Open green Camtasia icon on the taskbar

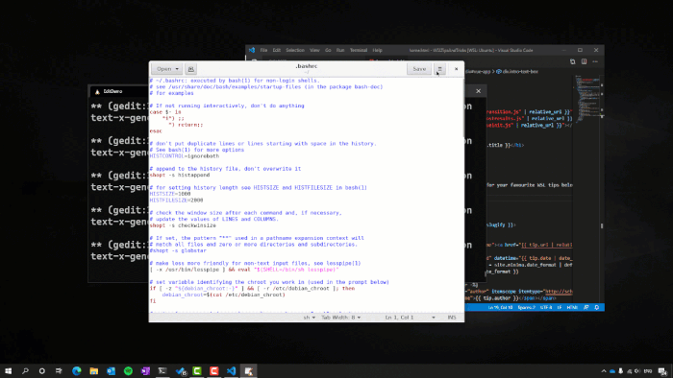pos(197,370)
